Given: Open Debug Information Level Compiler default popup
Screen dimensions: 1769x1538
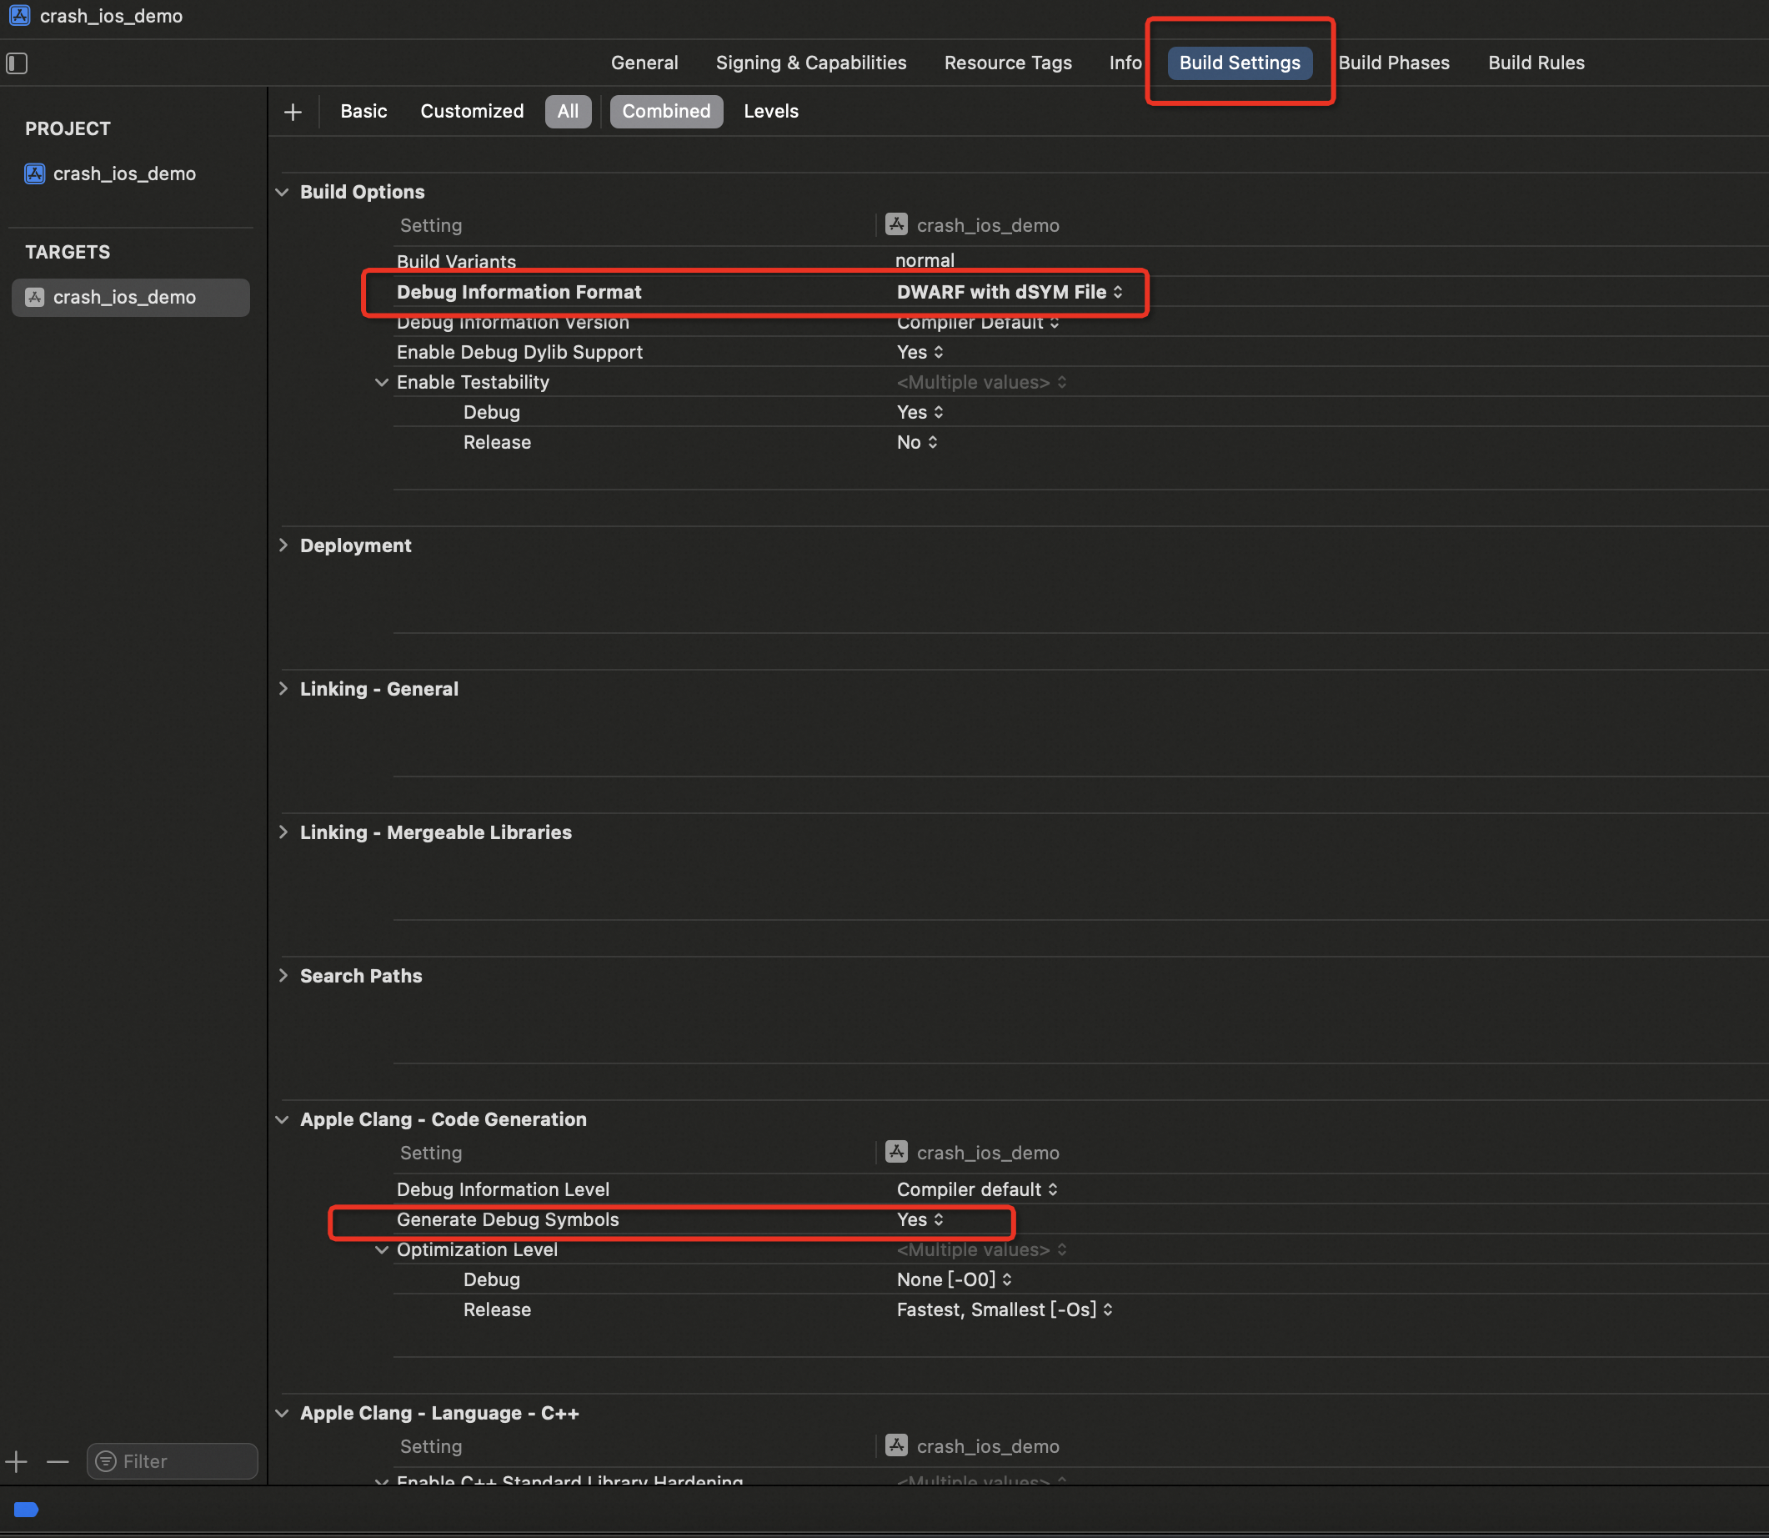Looking at the screenshot, I should pos(977,1189).
